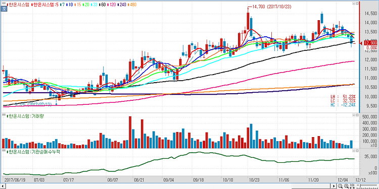Image resolution: width=379 pixels, height=189 pixels.
Task: Click the current price tag 12,900
Action: pyautogui.click(x=370, y=43)
